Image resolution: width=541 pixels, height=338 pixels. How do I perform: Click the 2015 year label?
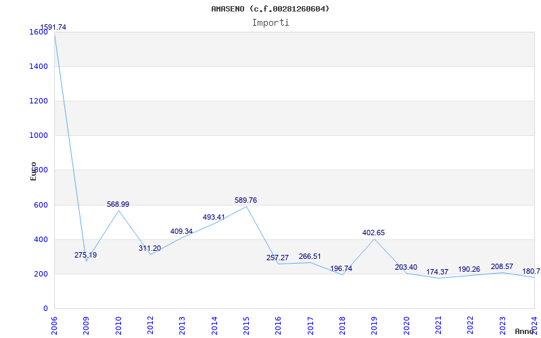click(x=246, y=326)
